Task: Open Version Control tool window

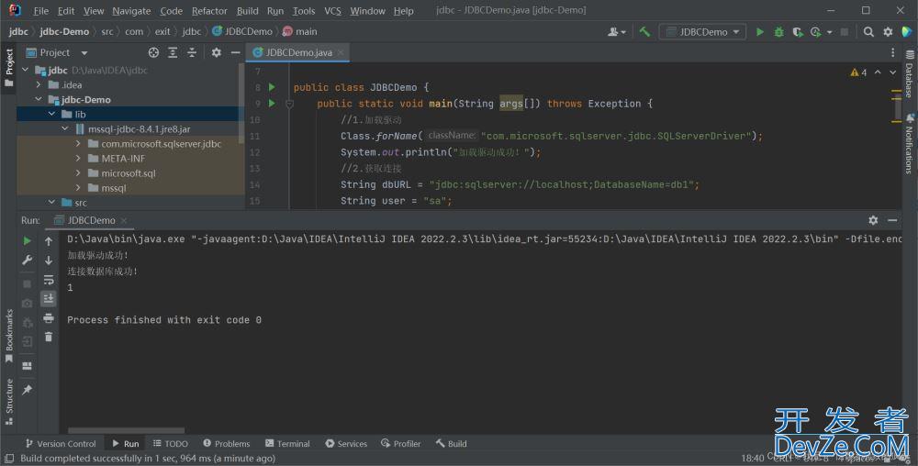Action: (61, 444)
